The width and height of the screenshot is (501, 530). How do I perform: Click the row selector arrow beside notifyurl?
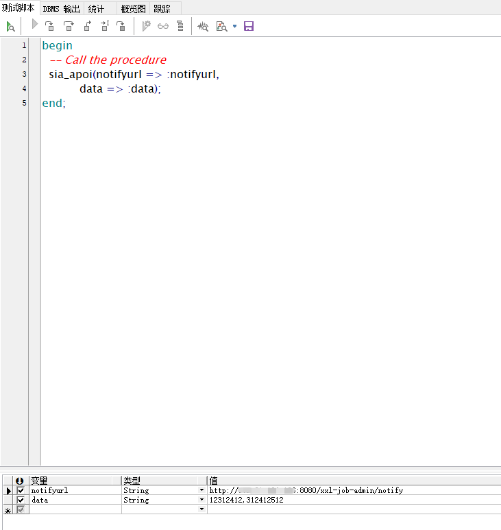[x=8, y=490]
